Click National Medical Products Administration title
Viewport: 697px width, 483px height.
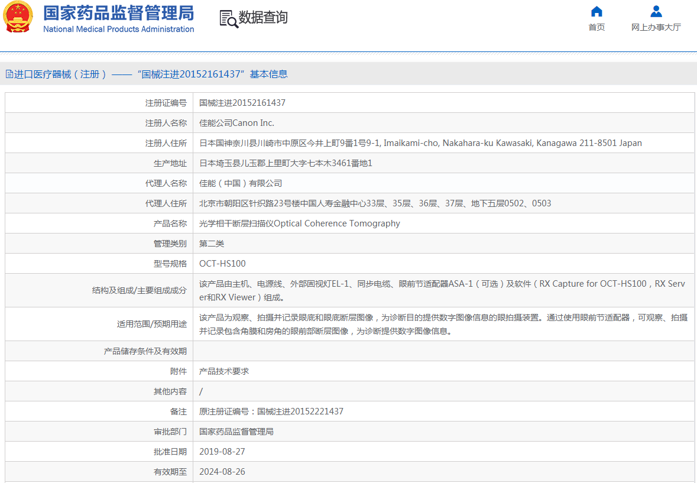coord(119,30)
